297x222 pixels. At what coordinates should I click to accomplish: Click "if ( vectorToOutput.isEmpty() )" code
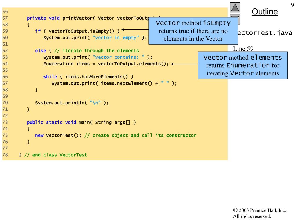[77, 31]
